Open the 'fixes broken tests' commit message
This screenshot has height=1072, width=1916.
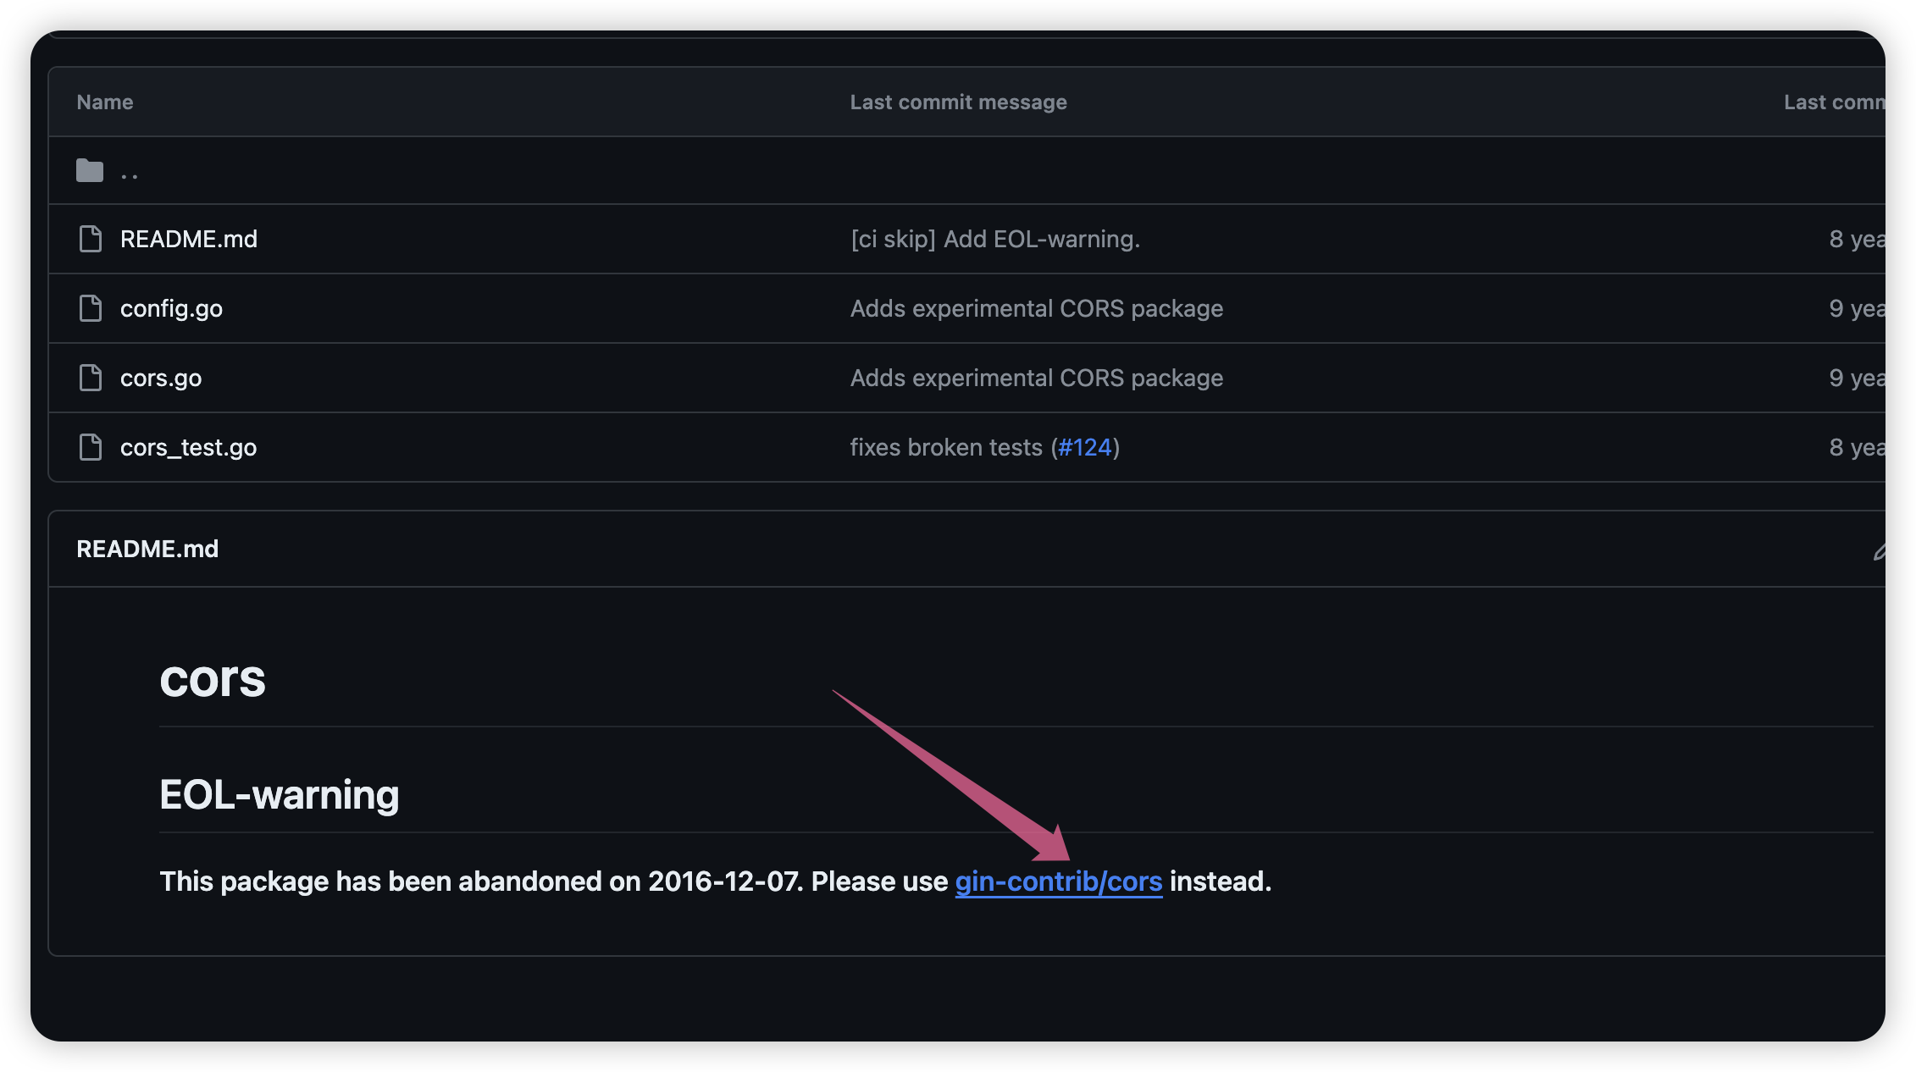click(x=945, y=447)
